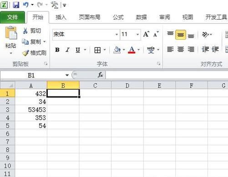Open the Name Box dropdown arrow

pyautogui.click(x=67, y=75)
